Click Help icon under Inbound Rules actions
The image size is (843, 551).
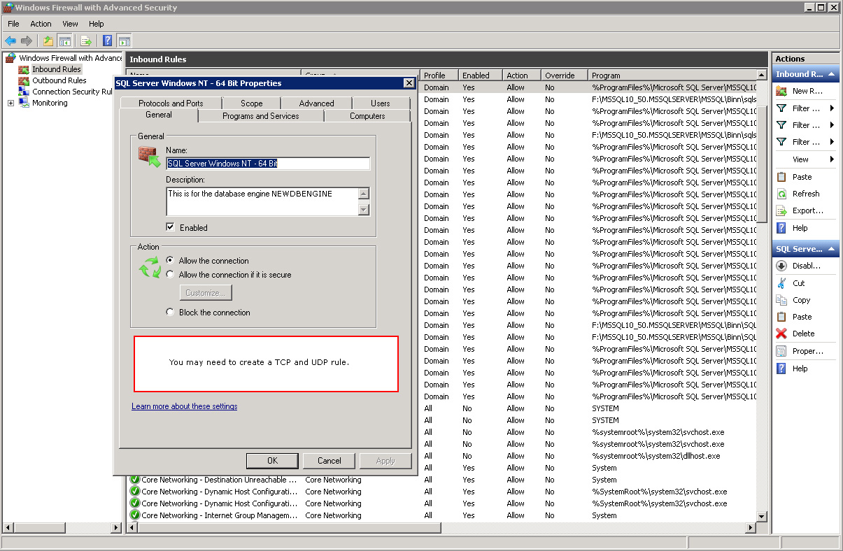click(x=781, y=228)
